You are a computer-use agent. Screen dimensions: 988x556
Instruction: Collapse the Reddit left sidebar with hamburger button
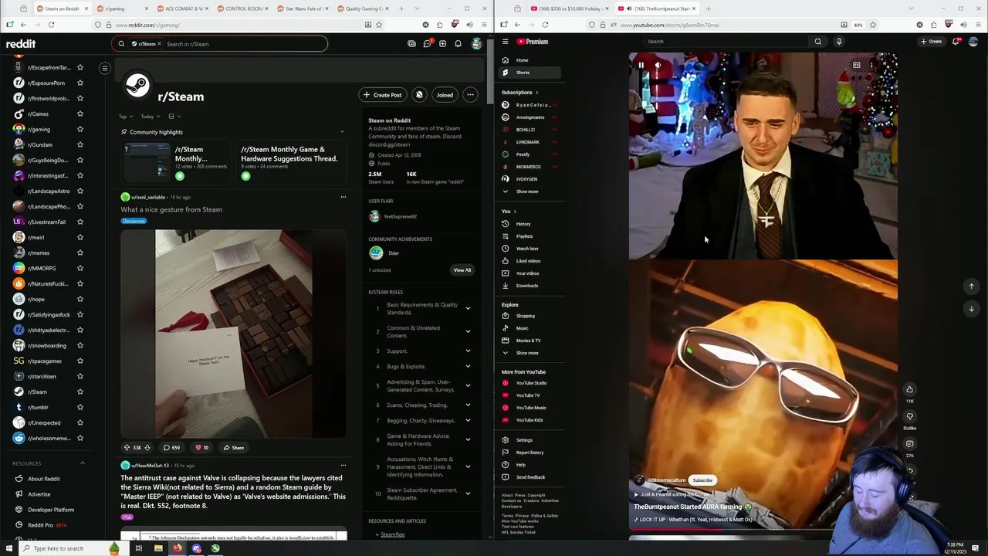coord(105,68)
